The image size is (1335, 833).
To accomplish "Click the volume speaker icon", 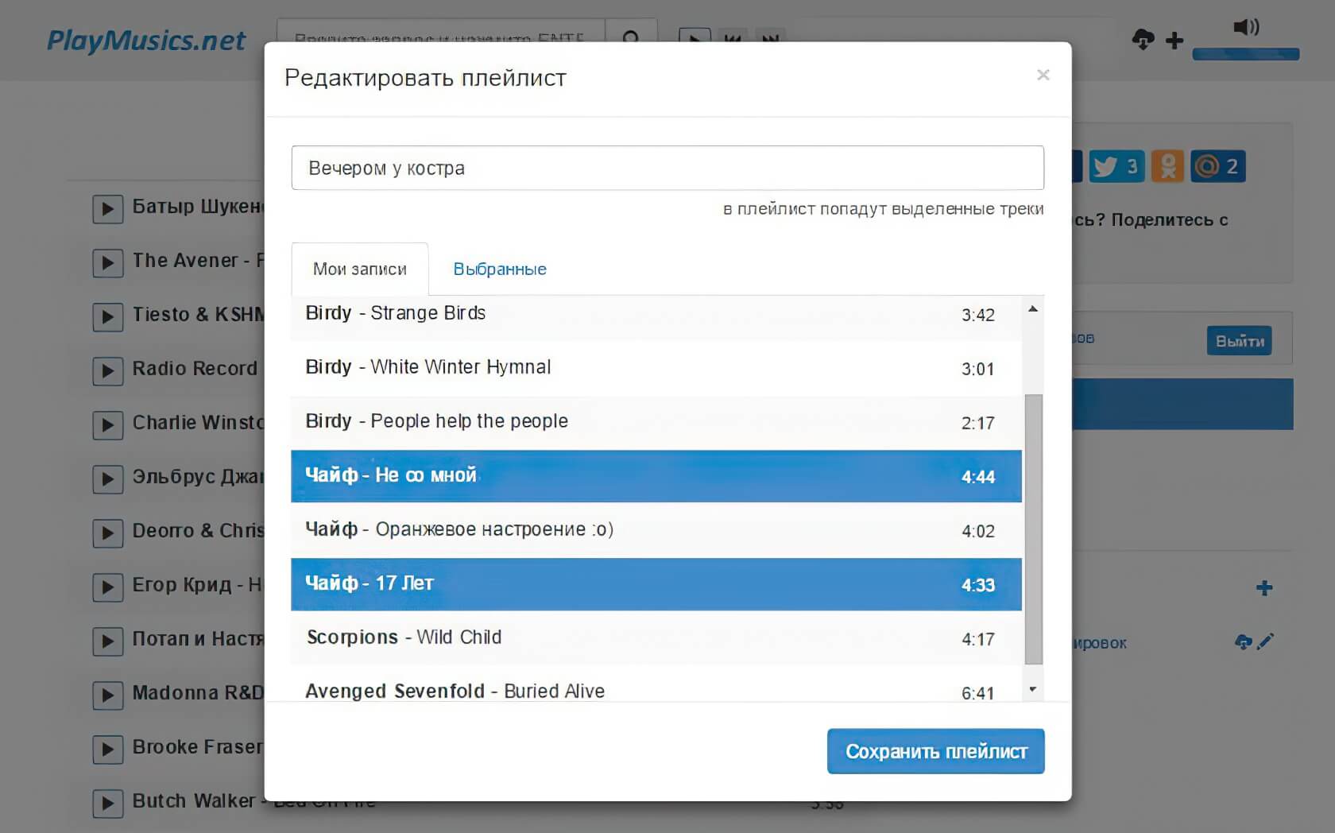I will pyautogui.click(x=1245, y=28).
